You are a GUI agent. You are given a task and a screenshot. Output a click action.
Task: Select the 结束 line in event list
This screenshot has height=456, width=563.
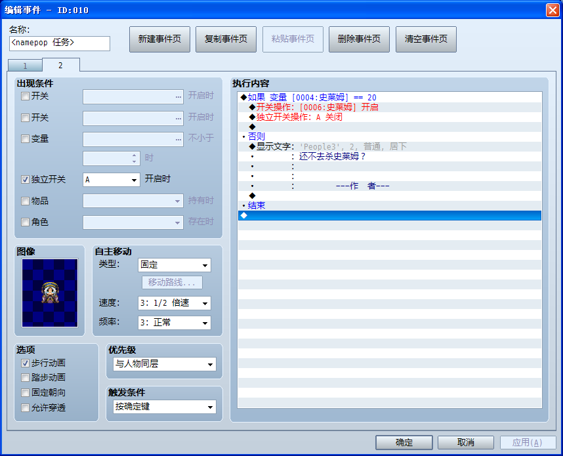pyautogui.click(x=390, y=205)
